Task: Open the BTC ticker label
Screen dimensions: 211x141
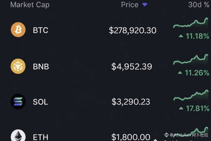Action: (41, 30)
